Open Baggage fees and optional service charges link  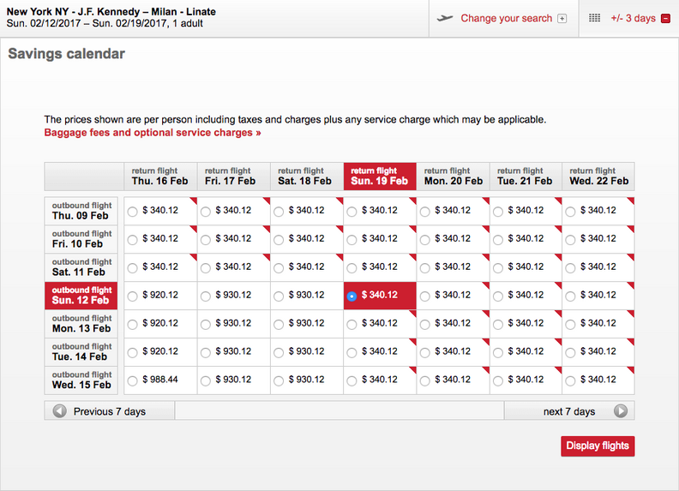[x=153, y=133]
